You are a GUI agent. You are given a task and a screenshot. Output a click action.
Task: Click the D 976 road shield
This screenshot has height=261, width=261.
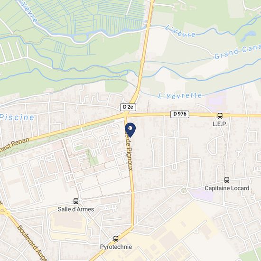180,114
